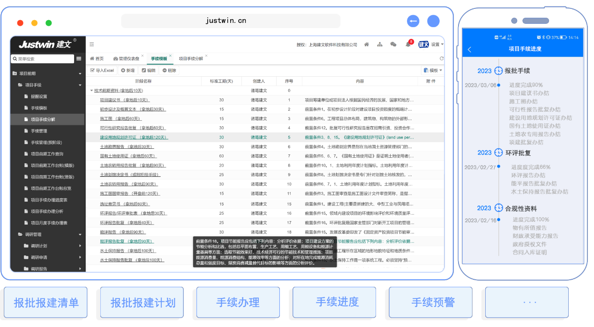The image size is (594, 327).
Task: Click the refresh icon at tab bar right
Action: pyautogui.click(x=441, y=59)
